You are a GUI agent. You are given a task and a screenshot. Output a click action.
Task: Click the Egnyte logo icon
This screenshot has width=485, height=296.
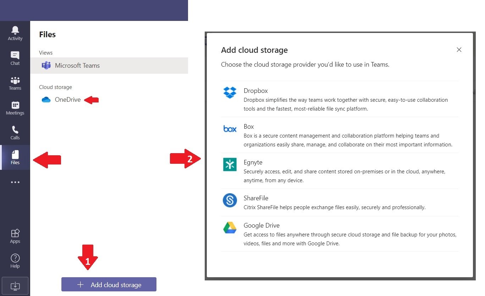[x=230, y=164]
